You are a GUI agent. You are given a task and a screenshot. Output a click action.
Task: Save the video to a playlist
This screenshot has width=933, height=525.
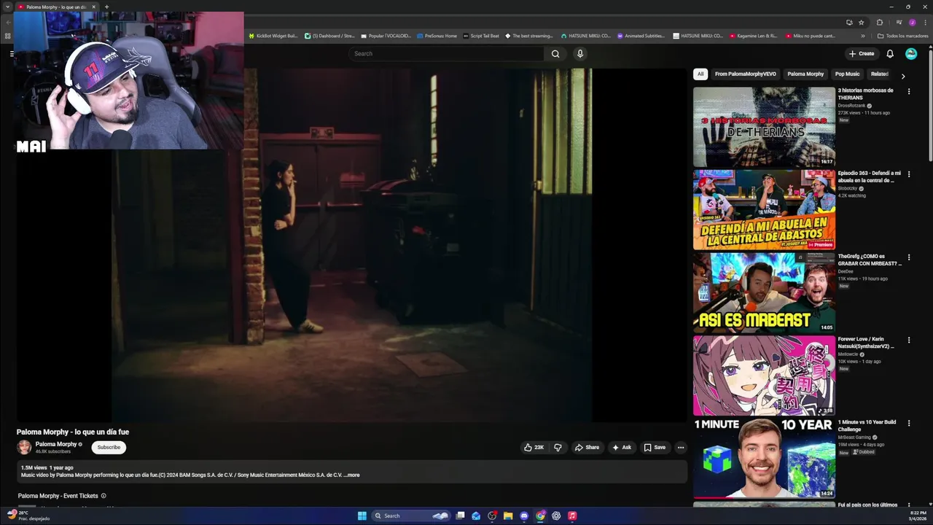click(x=655, y=447)
